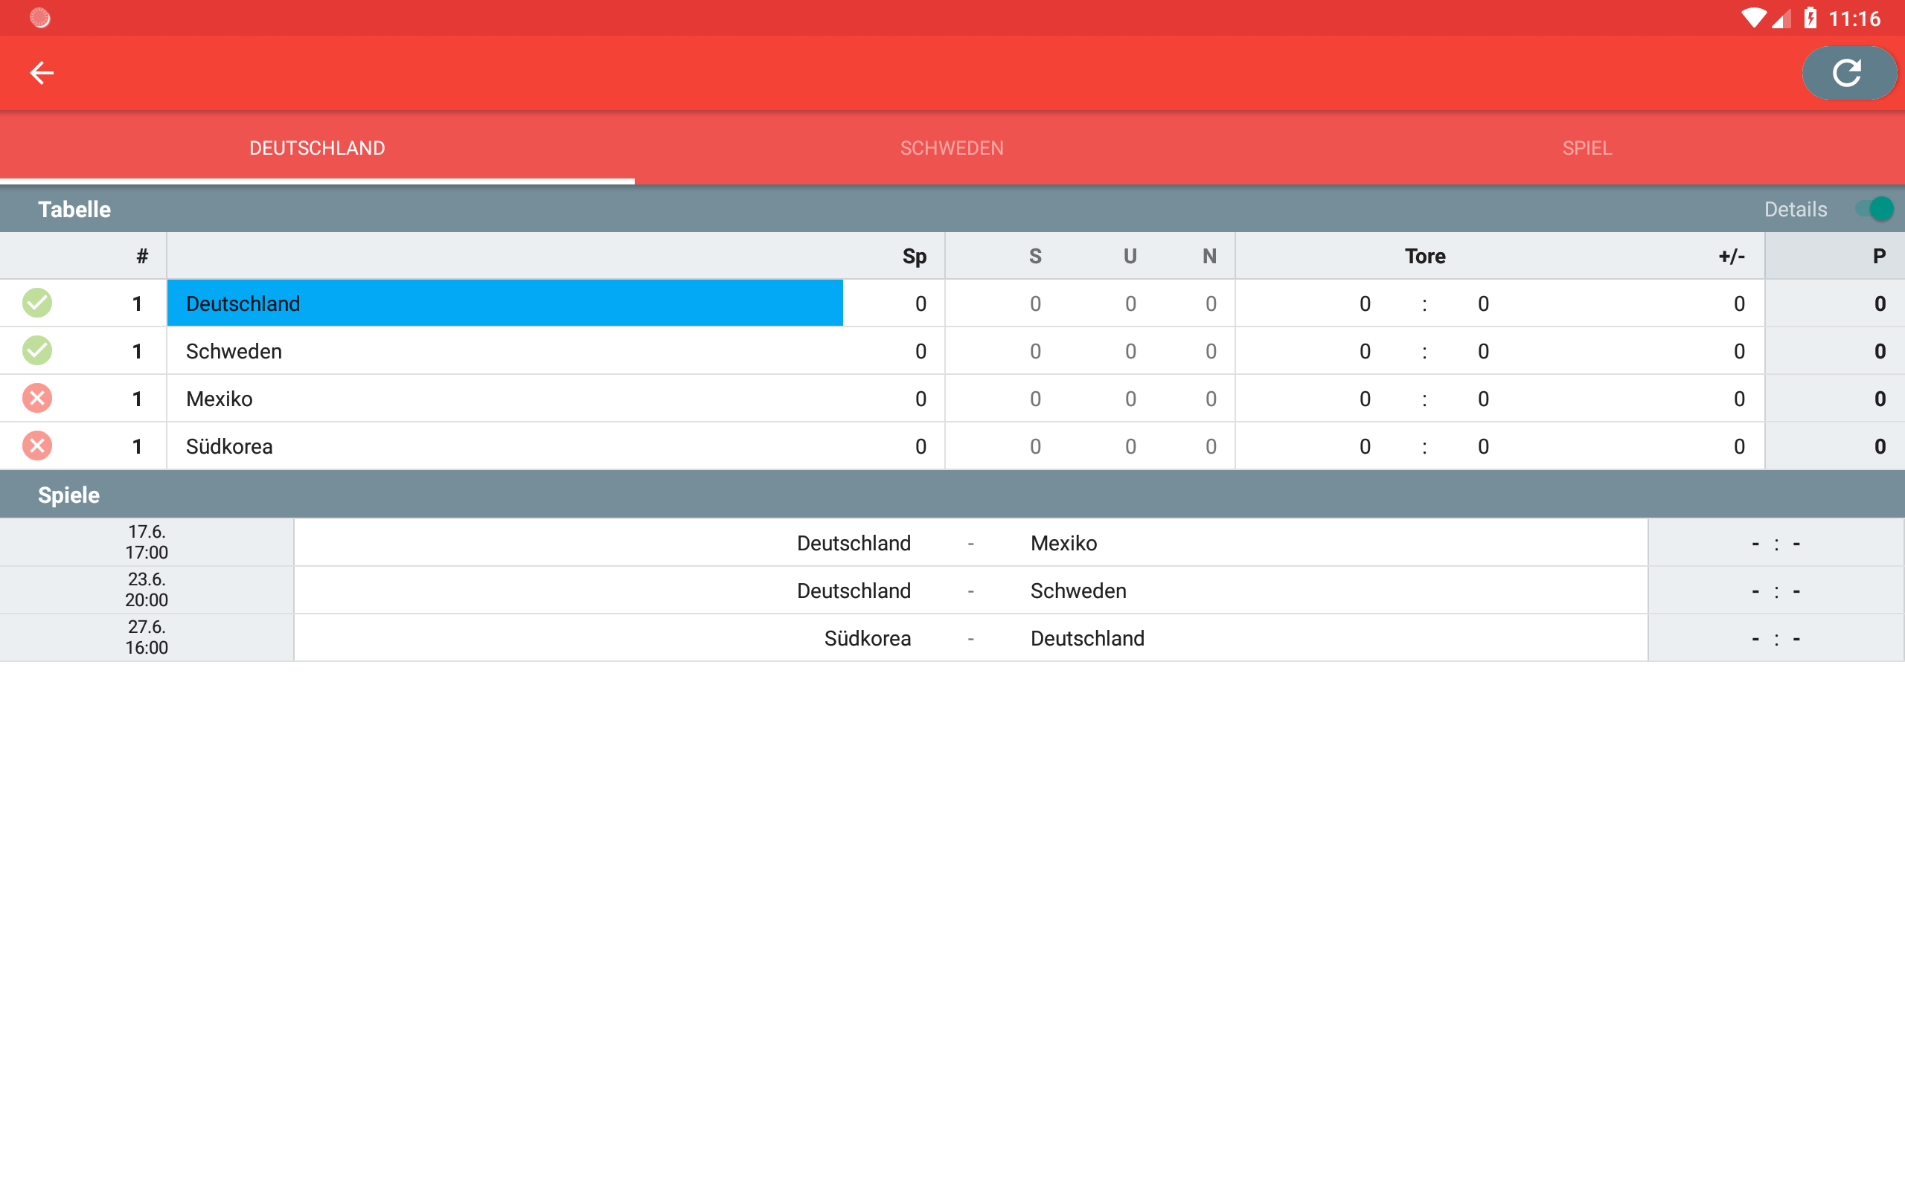Viewport: 1905px width, 1190px height.
Task: Tap the score field for Deutschland - Schweden
Action: (1776, 591)
